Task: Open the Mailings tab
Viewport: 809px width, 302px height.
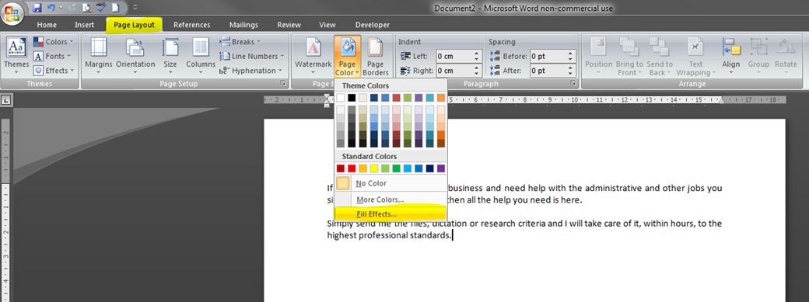Action: (244, 25)
